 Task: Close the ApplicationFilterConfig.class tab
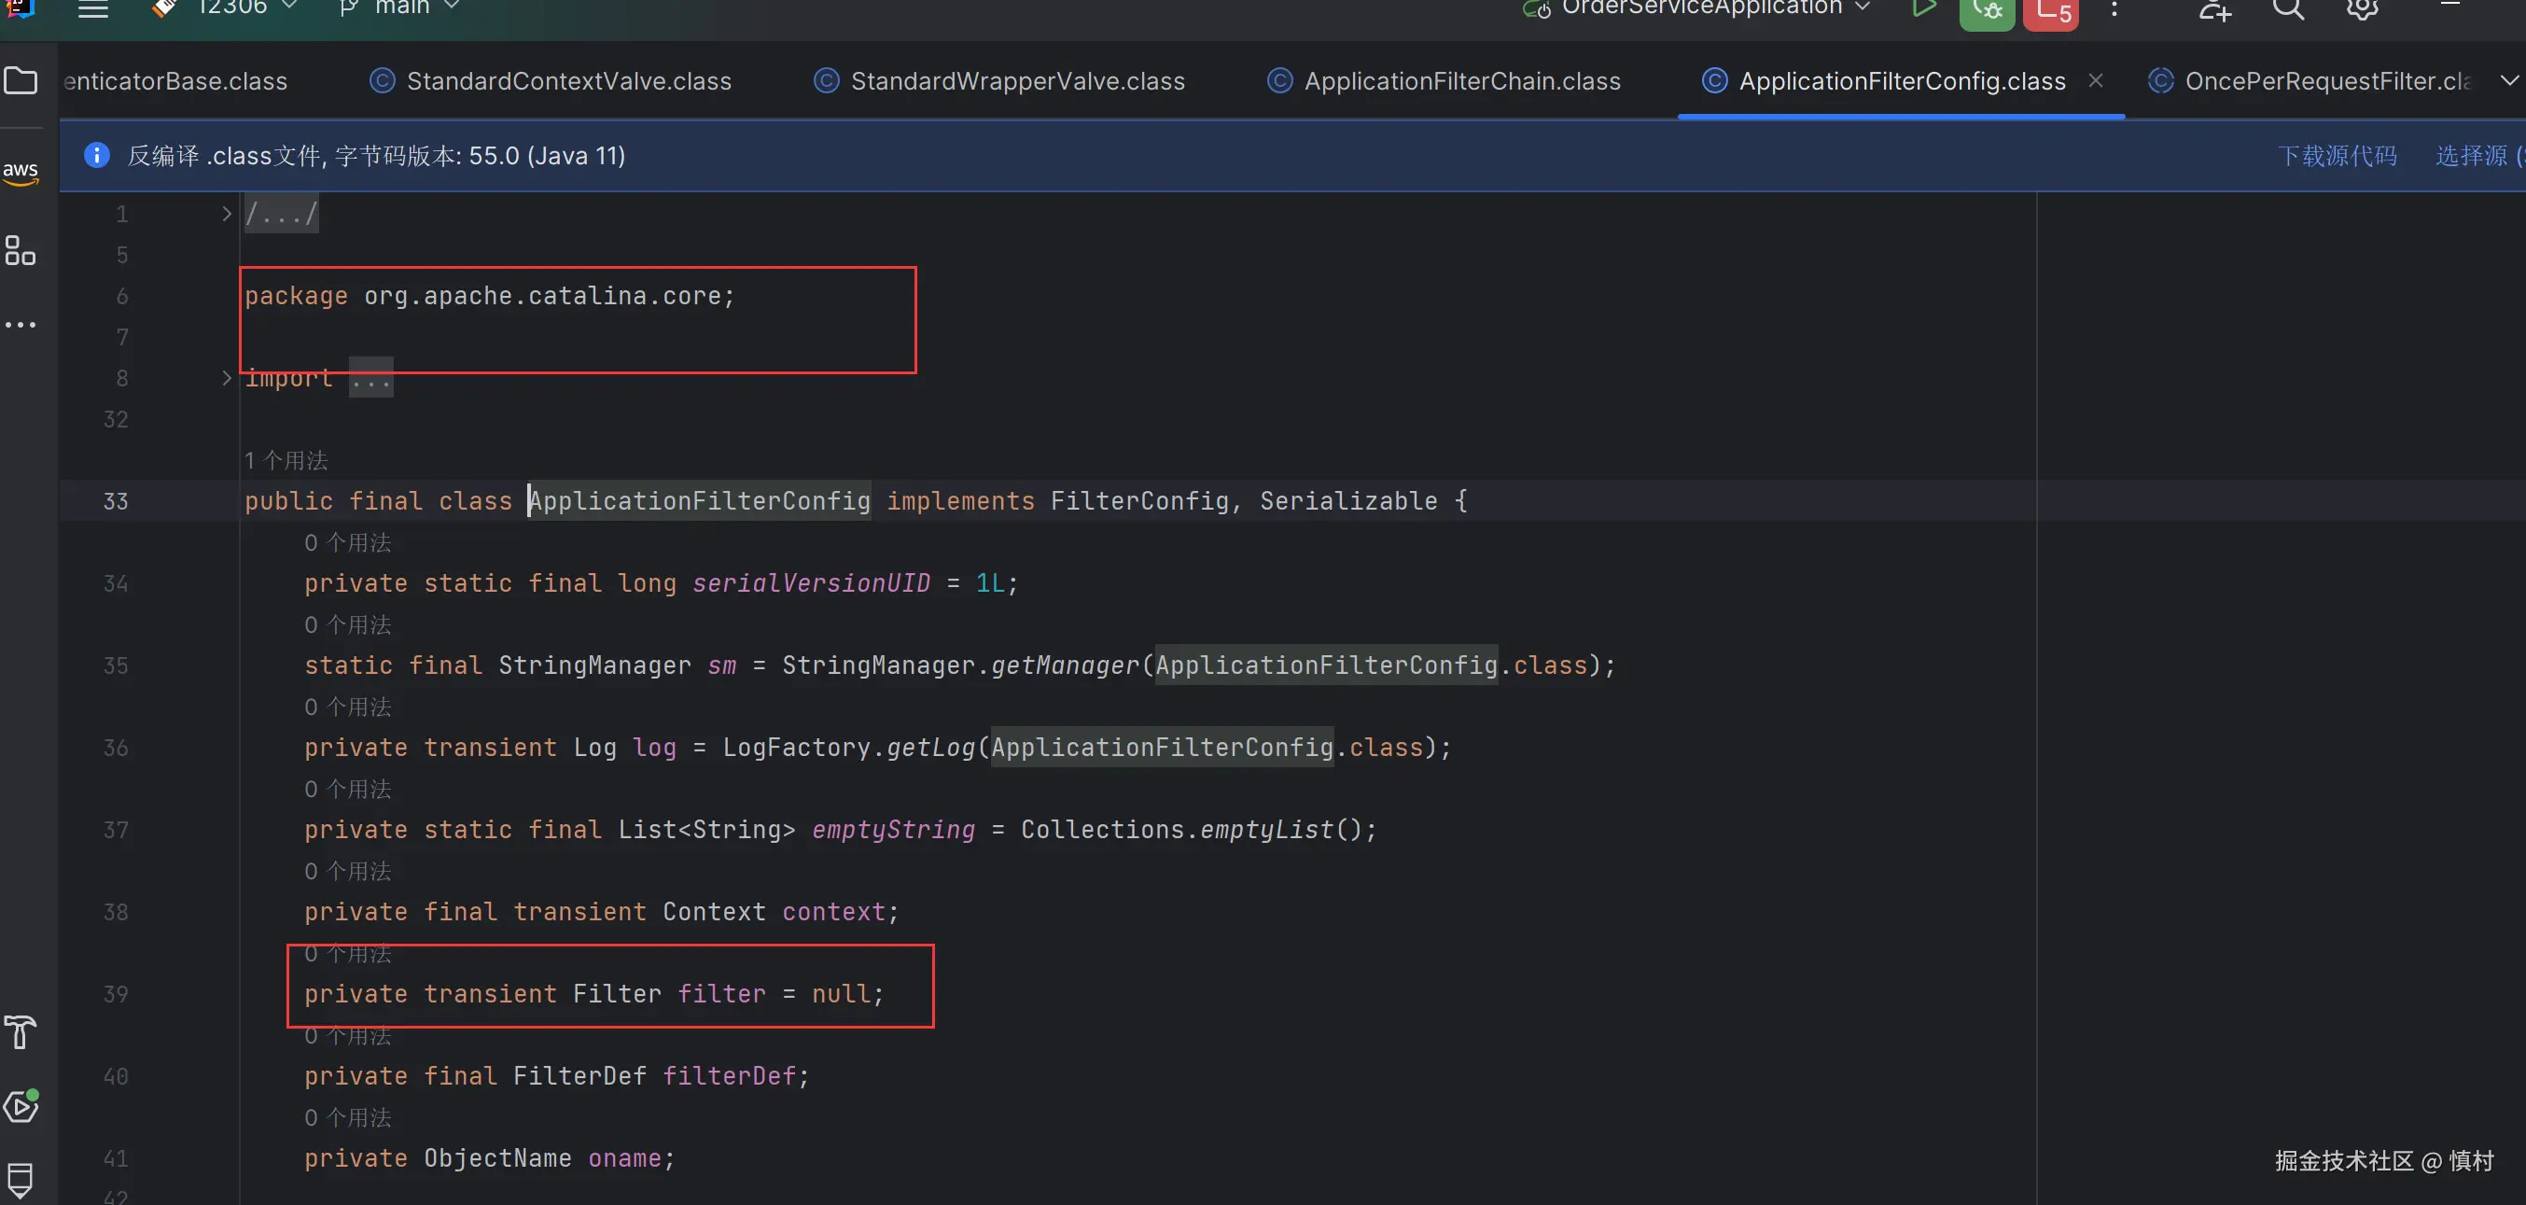2096,80
